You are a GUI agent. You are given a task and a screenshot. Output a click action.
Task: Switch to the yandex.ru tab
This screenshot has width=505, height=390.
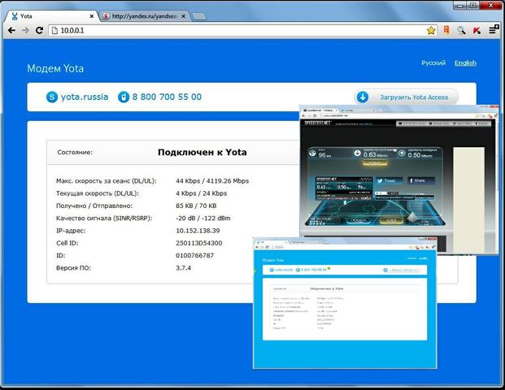pos(144,16)
